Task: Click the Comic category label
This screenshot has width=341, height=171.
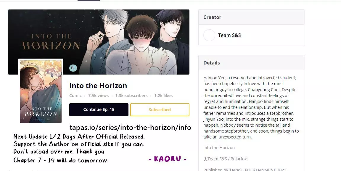Action: click(x=75, y=96)
